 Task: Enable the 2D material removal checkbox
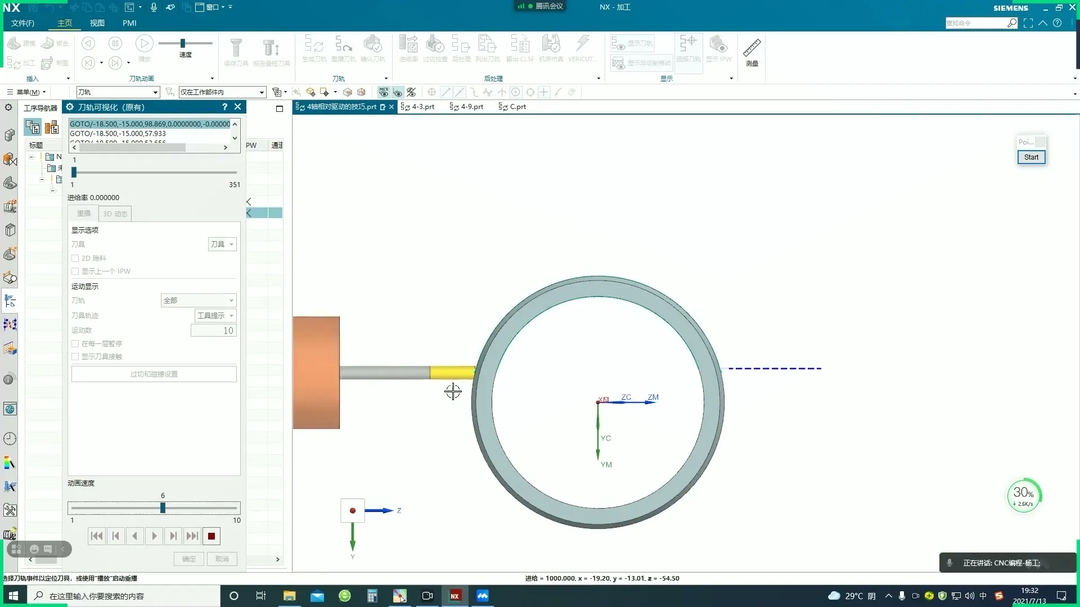75,259
